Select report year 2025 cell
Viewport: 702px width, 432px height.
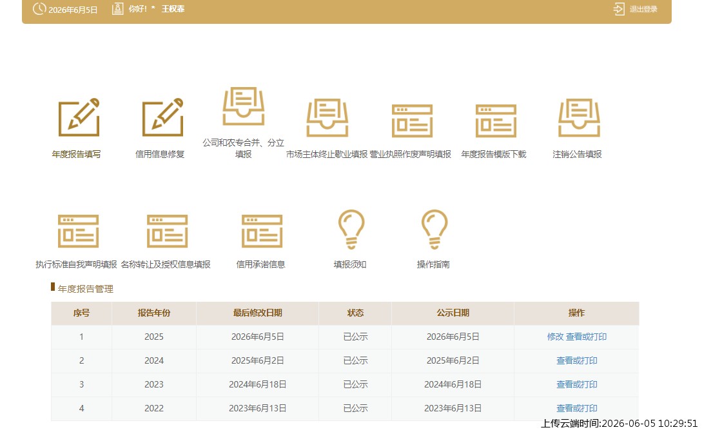[x=154, y=337]
